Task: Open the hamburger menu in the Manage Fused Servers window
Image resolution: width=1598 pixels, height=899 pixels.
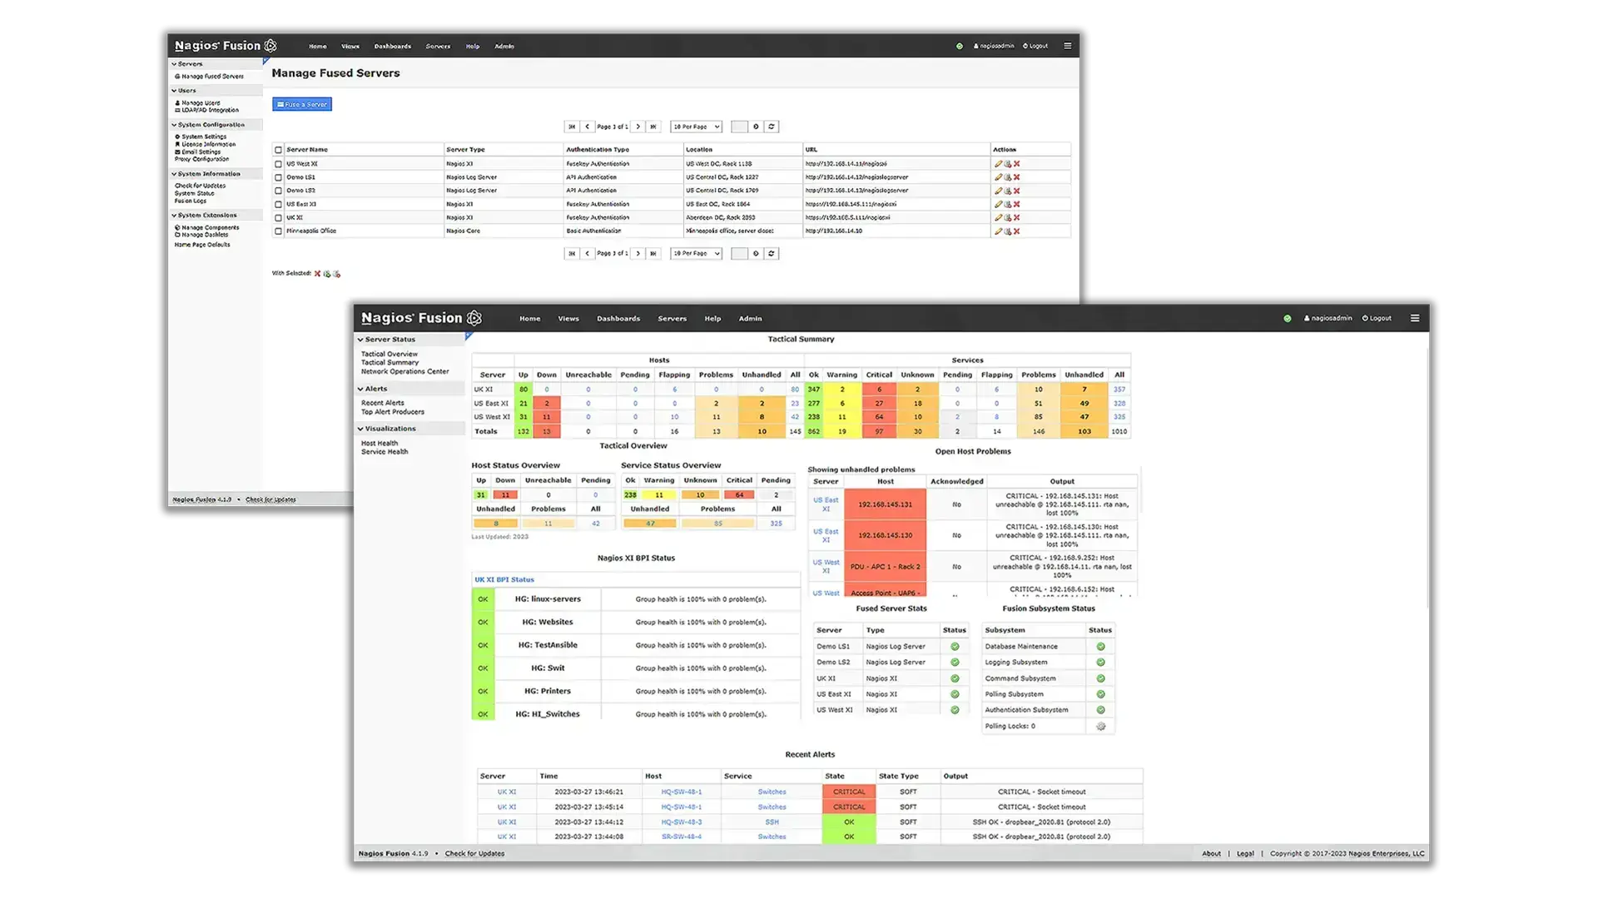Action: click(1068, 46)
